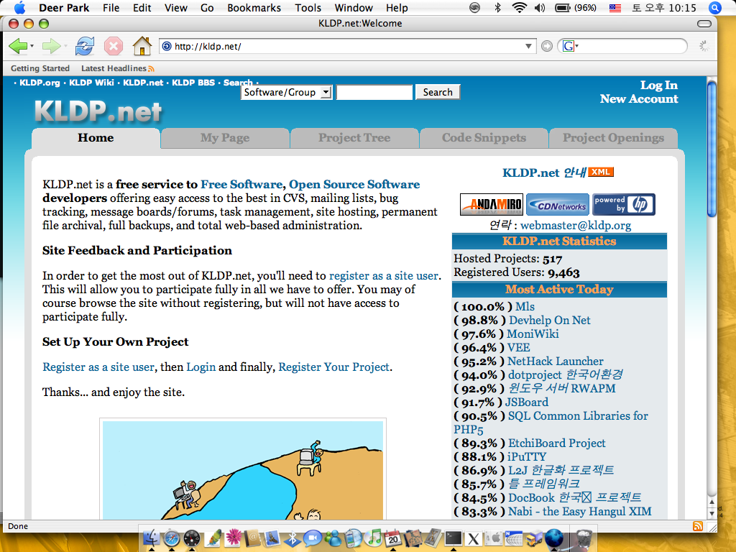Viewport: 736px width, 552px height.
Task: Open the Home page via house icon
Action: pos(142,46)
